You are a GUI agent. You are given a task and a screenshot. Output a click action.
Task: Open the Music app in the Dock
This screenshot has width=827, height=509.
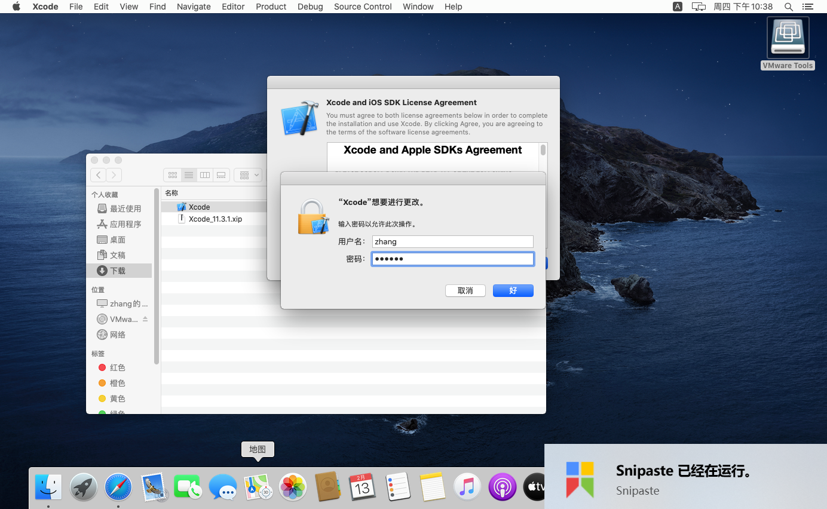click(x=467, y=487)
